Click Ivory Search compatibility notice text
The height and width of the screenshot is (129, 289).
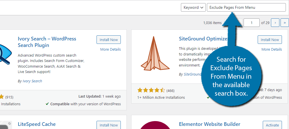83,104
